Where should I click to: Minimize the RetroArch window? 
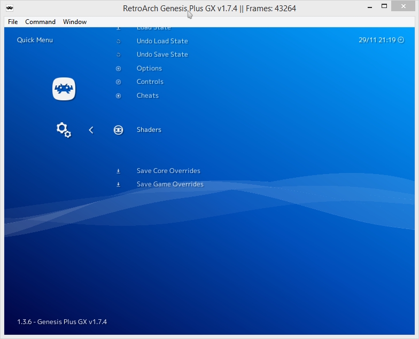[370, 7]
